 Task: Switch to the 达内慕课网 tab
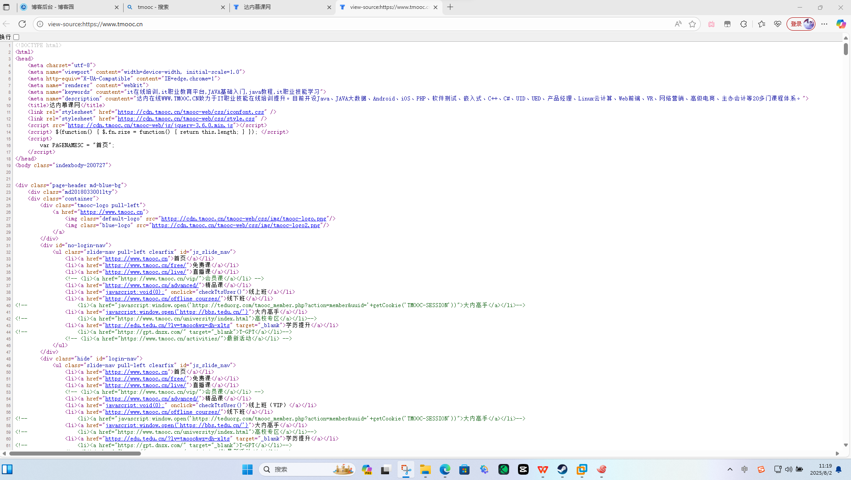282,7
